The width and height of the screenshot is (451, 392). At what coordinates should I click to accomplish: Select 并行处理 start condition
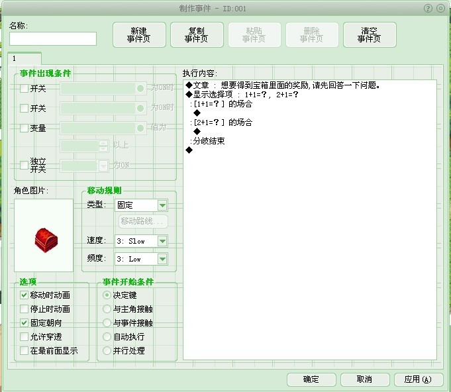click(x=107, y=350)
